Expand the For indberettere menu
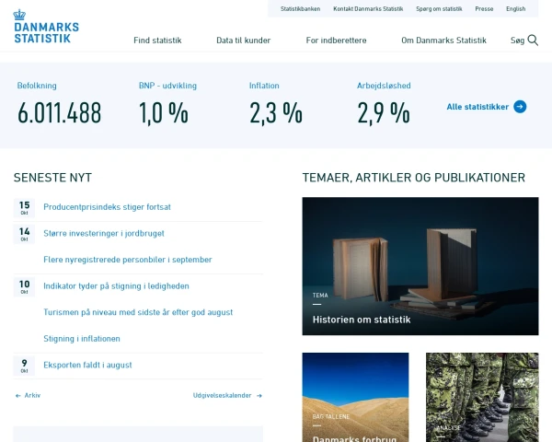The width and height of the screenshot is (552, 442). 336,41
